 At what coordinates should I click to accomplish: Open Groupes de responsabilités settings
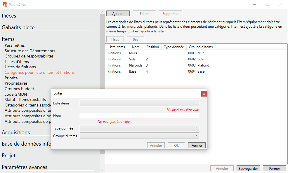point(29,56)
